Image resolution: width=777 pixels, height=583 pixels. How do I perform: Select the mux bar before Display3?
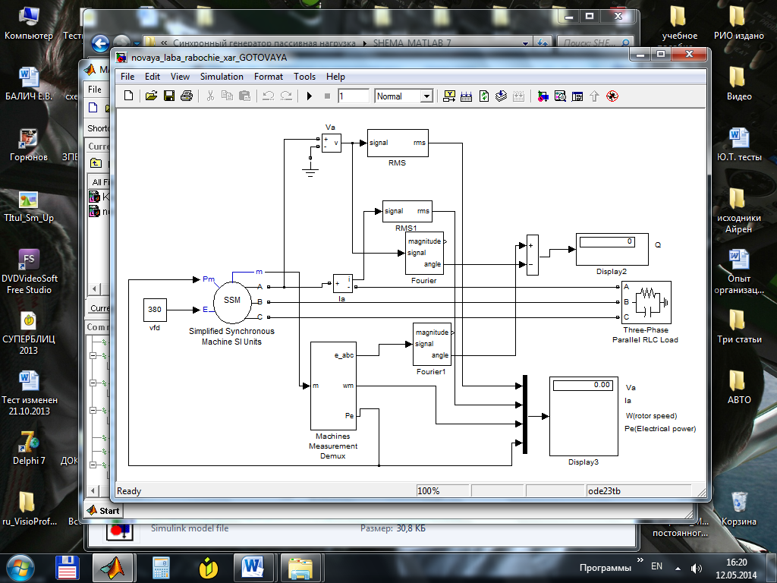525,414
